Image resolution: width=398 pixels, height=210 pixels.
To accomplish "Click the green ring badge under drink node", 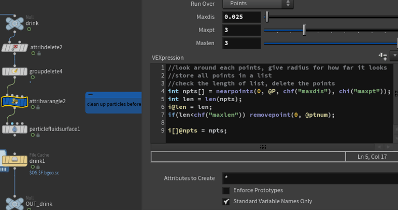I will (x=29, y=29).
